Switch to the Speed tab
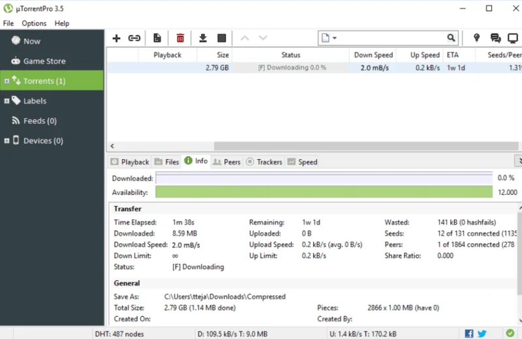The width and height of the screenshot is (522, 339). pos(302,162)
